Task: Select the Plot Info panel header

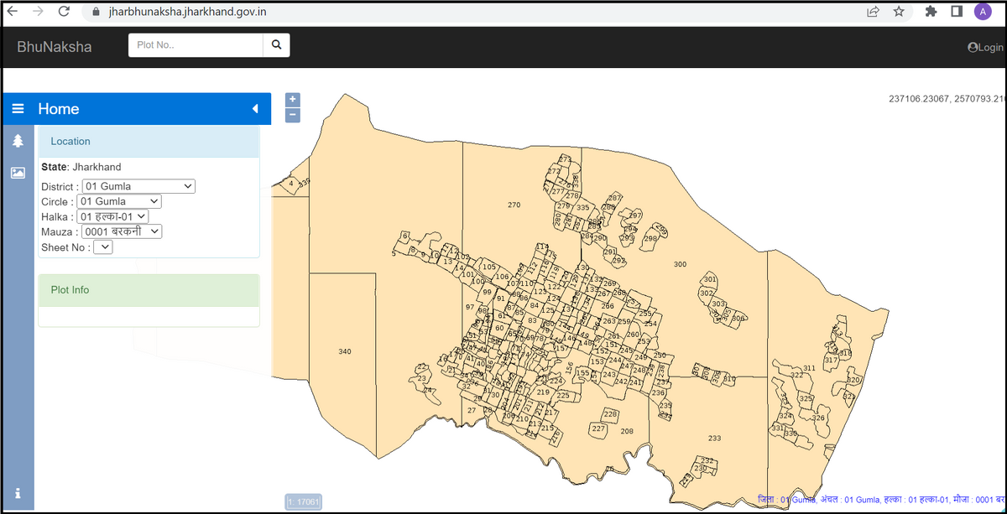Action: 149,290
